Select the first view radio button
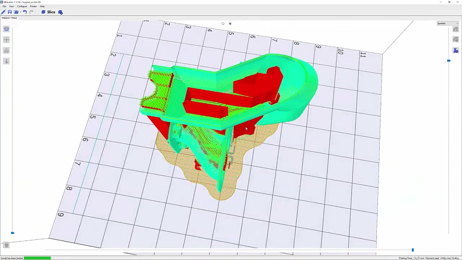The width and height of the screenshot is (462, 260). pyautogui.click(x=223, y=24)
